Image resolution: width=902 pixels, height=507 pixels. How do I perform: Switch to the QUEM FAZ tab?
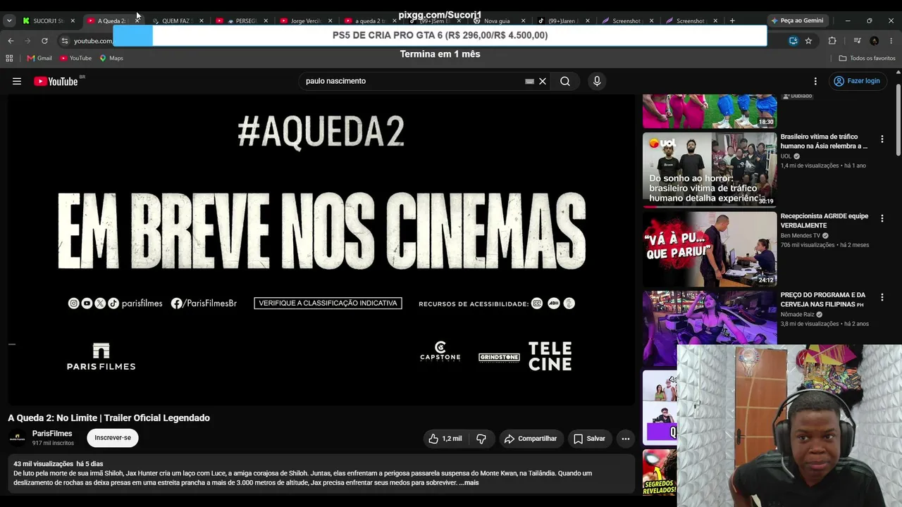(x=178, y=21)
